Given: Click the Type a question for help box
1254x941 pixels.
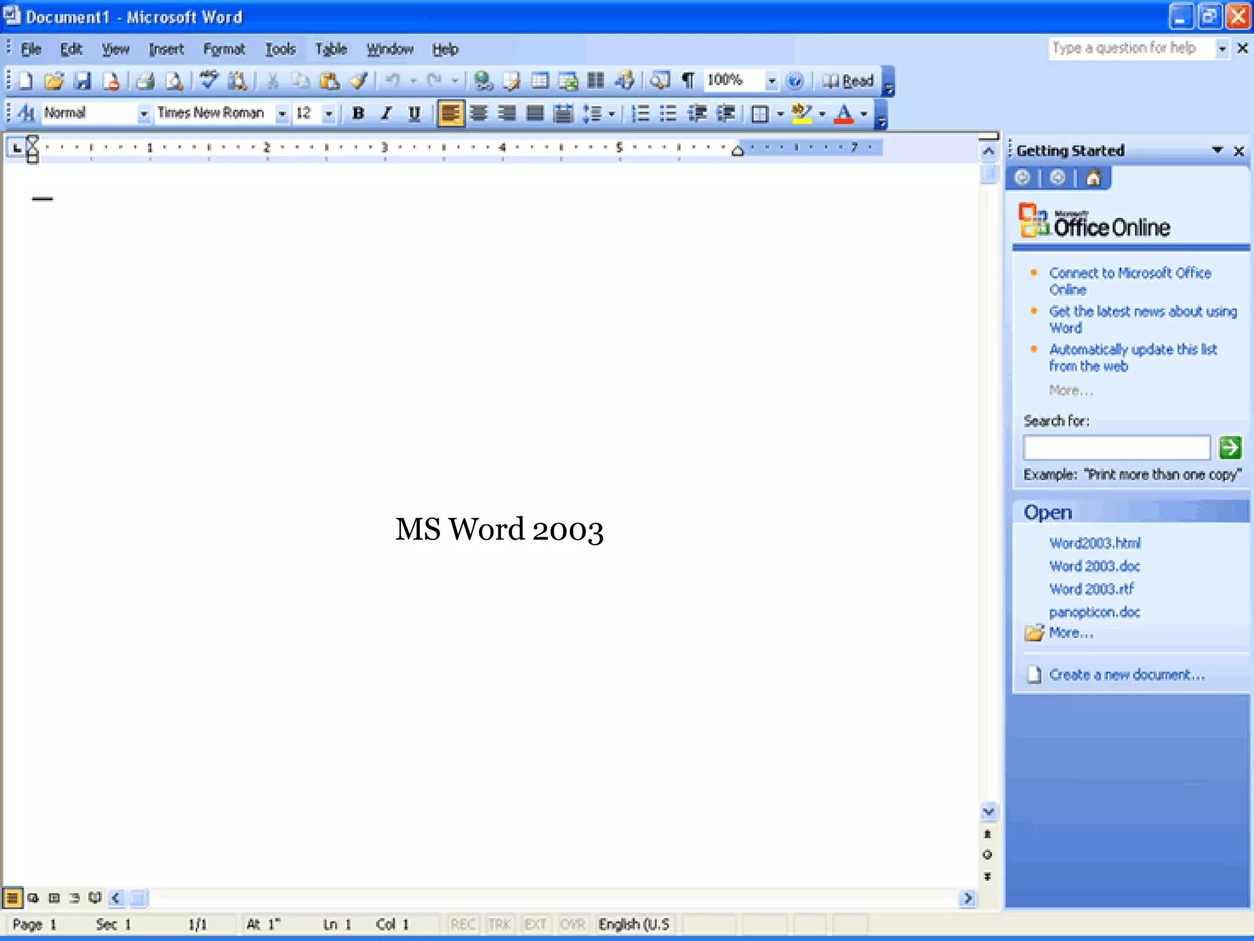Looking at the screenshot, I should [x=1132, y=48].
